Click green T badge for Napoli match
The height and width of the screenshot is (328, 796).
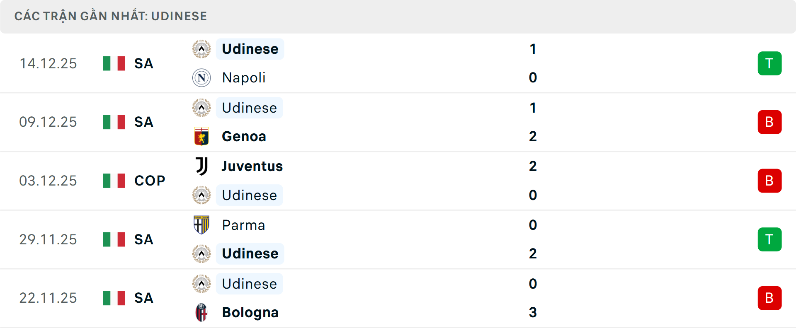pos(769,63)
